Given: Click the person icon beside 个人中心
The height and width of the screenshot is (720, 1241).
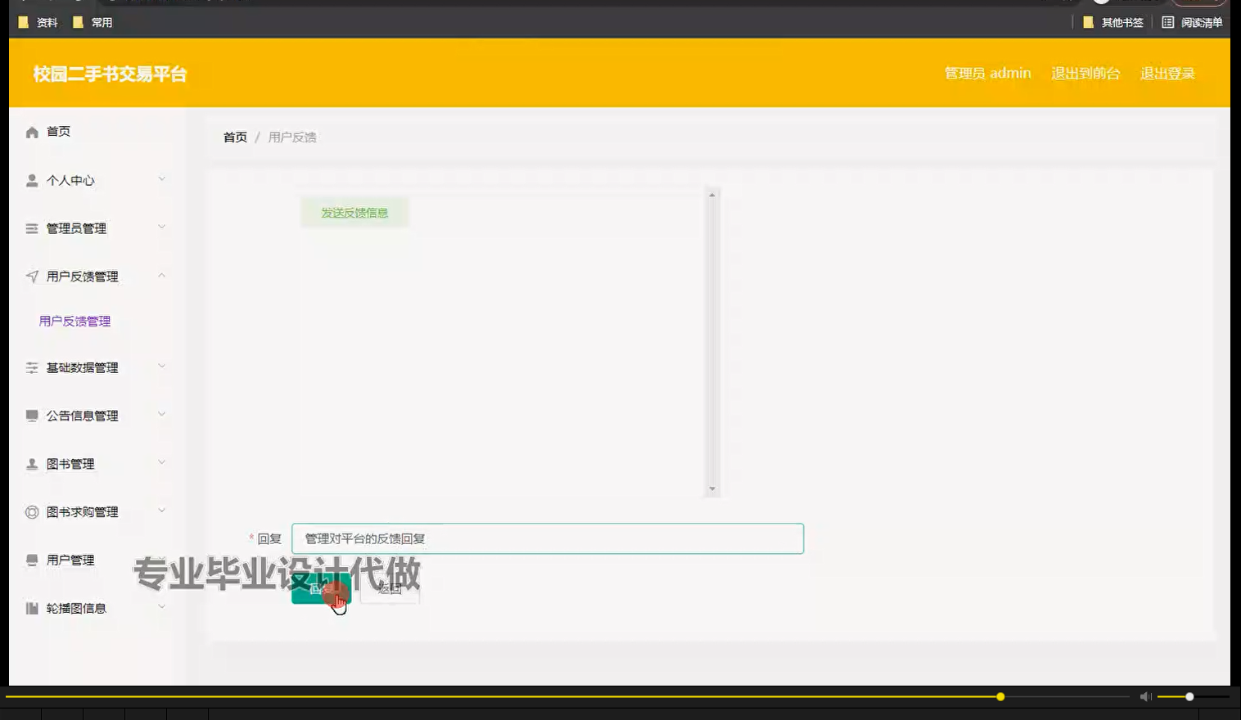Looking at the screenshot, I should click(32, 181).
